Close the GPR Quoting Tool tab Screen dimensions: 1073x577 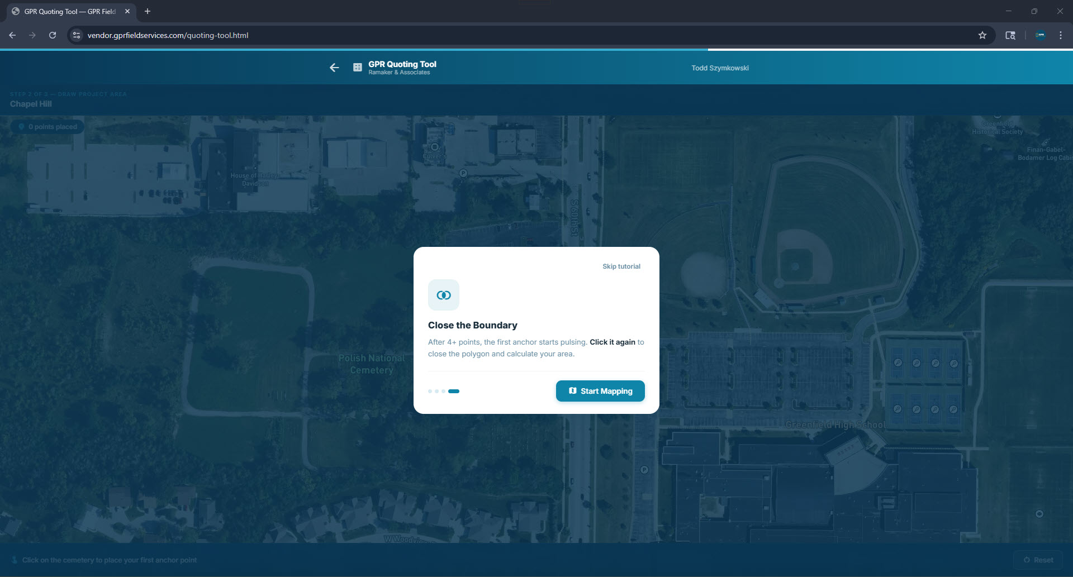click(x=127, y=11)
